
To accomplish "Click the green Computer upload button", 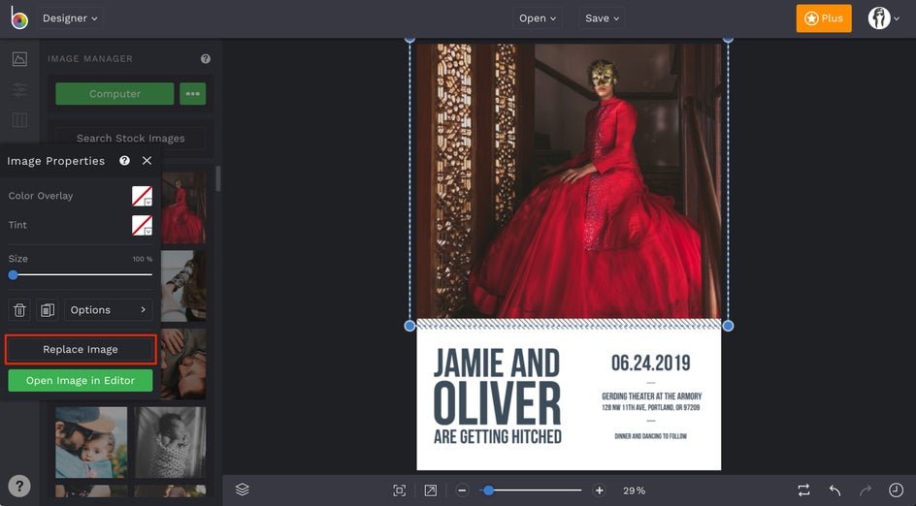I will click(114, 93).
